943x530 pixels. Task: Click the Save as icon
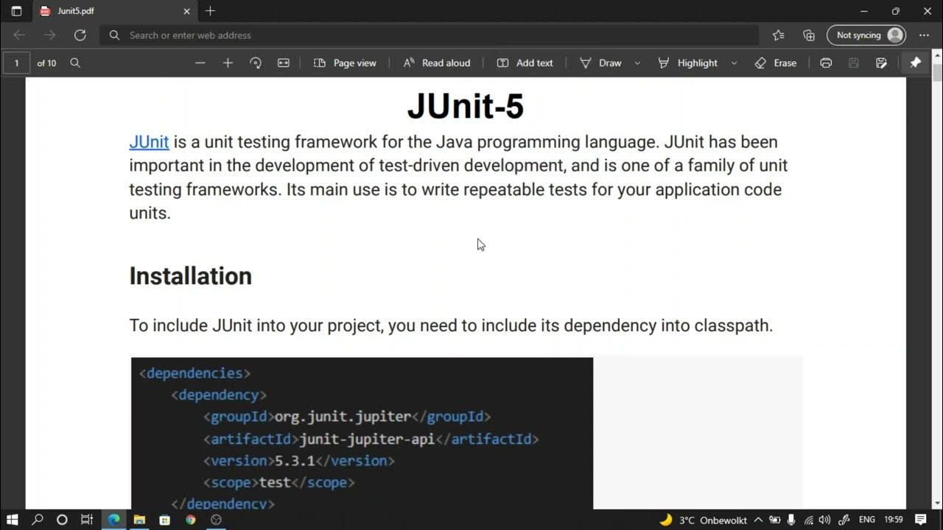click(882, 63)
